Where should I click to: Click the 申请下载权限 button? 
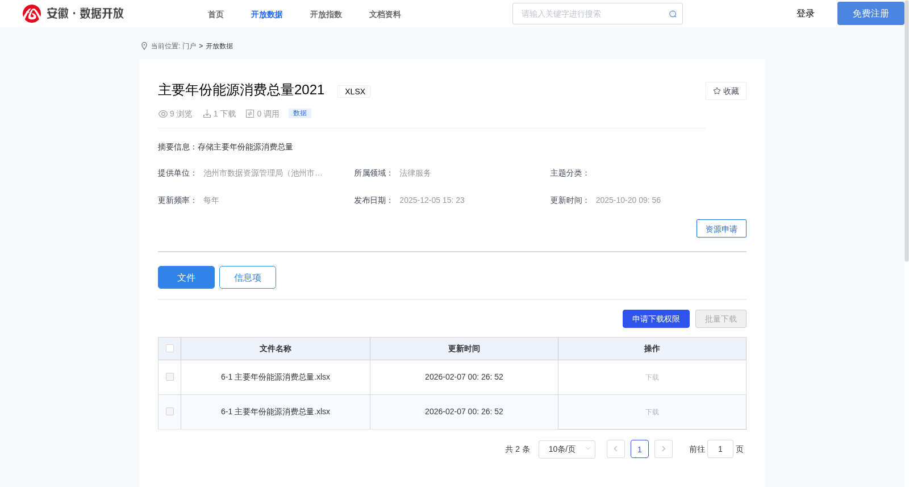point(656,319)
